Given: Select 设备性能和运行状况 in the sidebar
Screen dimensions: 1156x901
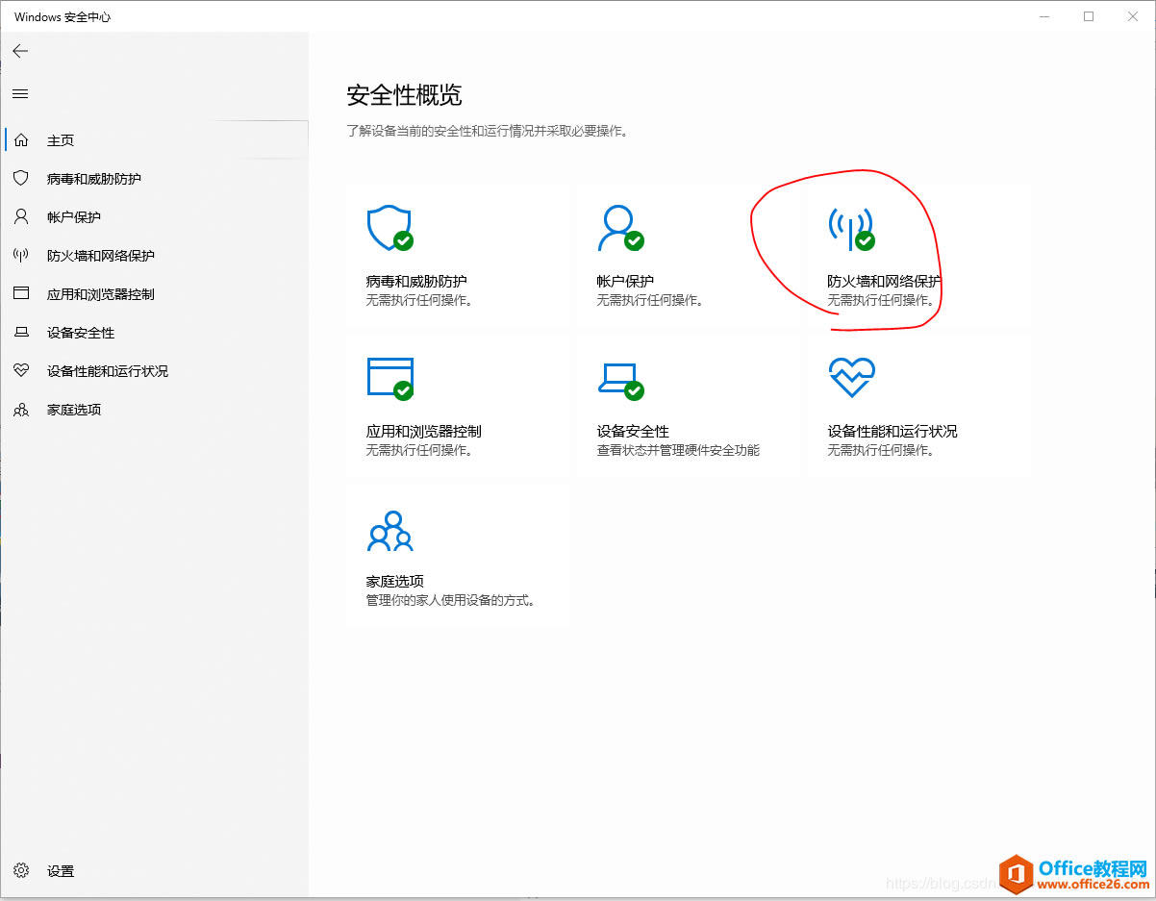Looking at the screenshot, I should 108,371.
